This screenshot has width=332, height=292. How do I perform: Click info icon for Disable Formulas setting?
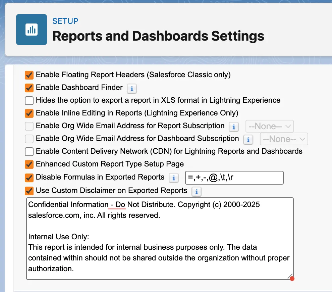point(173,178)
